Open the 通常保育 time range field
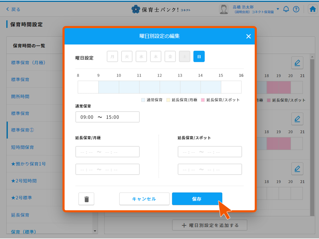The image size is (319, 239). pos(107,117)
